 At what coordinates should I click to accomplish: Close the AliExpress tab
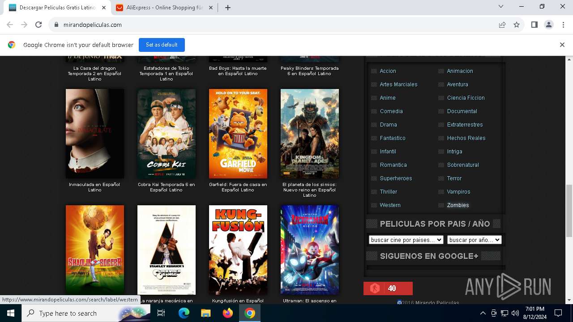pos(211,8)
